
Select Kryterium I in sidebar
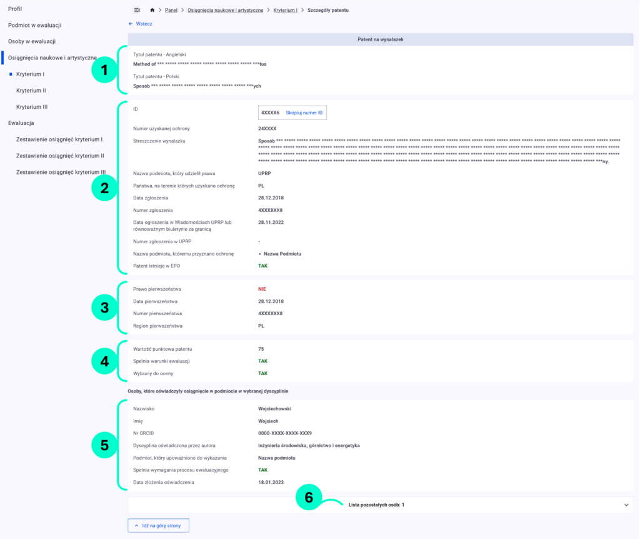pyautogui.click(x=30, y=74)
